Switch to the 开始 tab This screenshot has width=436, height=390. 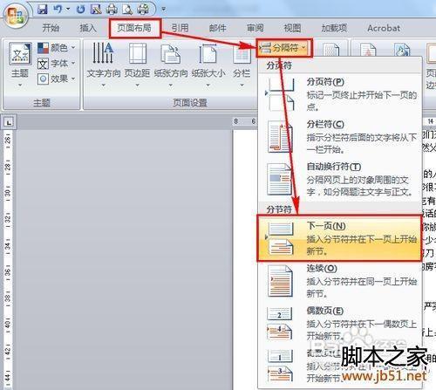(x=51, y=28)
